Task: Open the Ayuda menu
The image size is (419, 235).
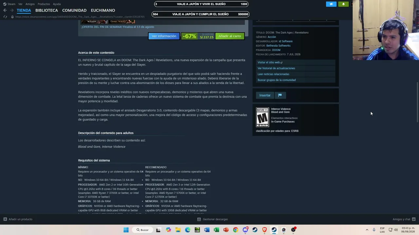Action: pyautogui.click(x=57, y=4)
